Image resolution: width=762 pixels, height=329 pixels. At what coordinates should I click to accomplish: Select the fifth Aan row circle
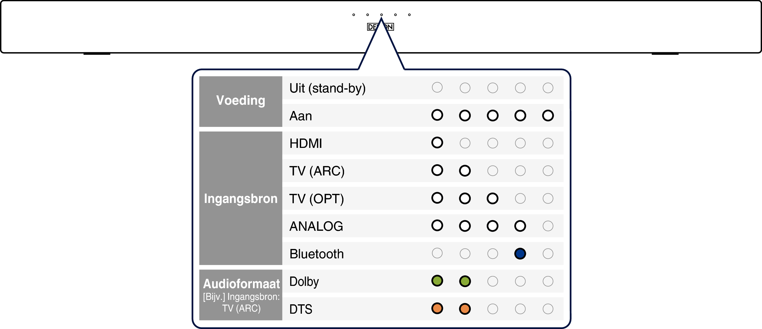tap(548, 115)
